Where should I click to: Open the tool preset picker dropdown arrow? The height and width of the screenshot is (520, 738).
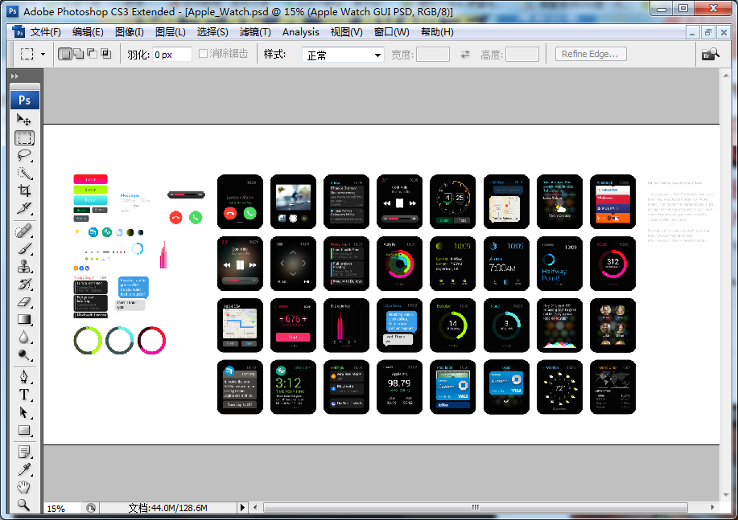pyautogui.click(x=43, y=54)
